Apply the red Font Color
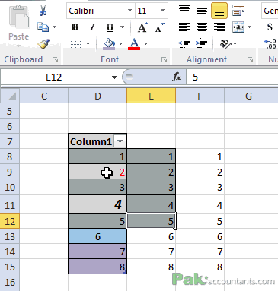The image size is (278, 291). [134, 44]
